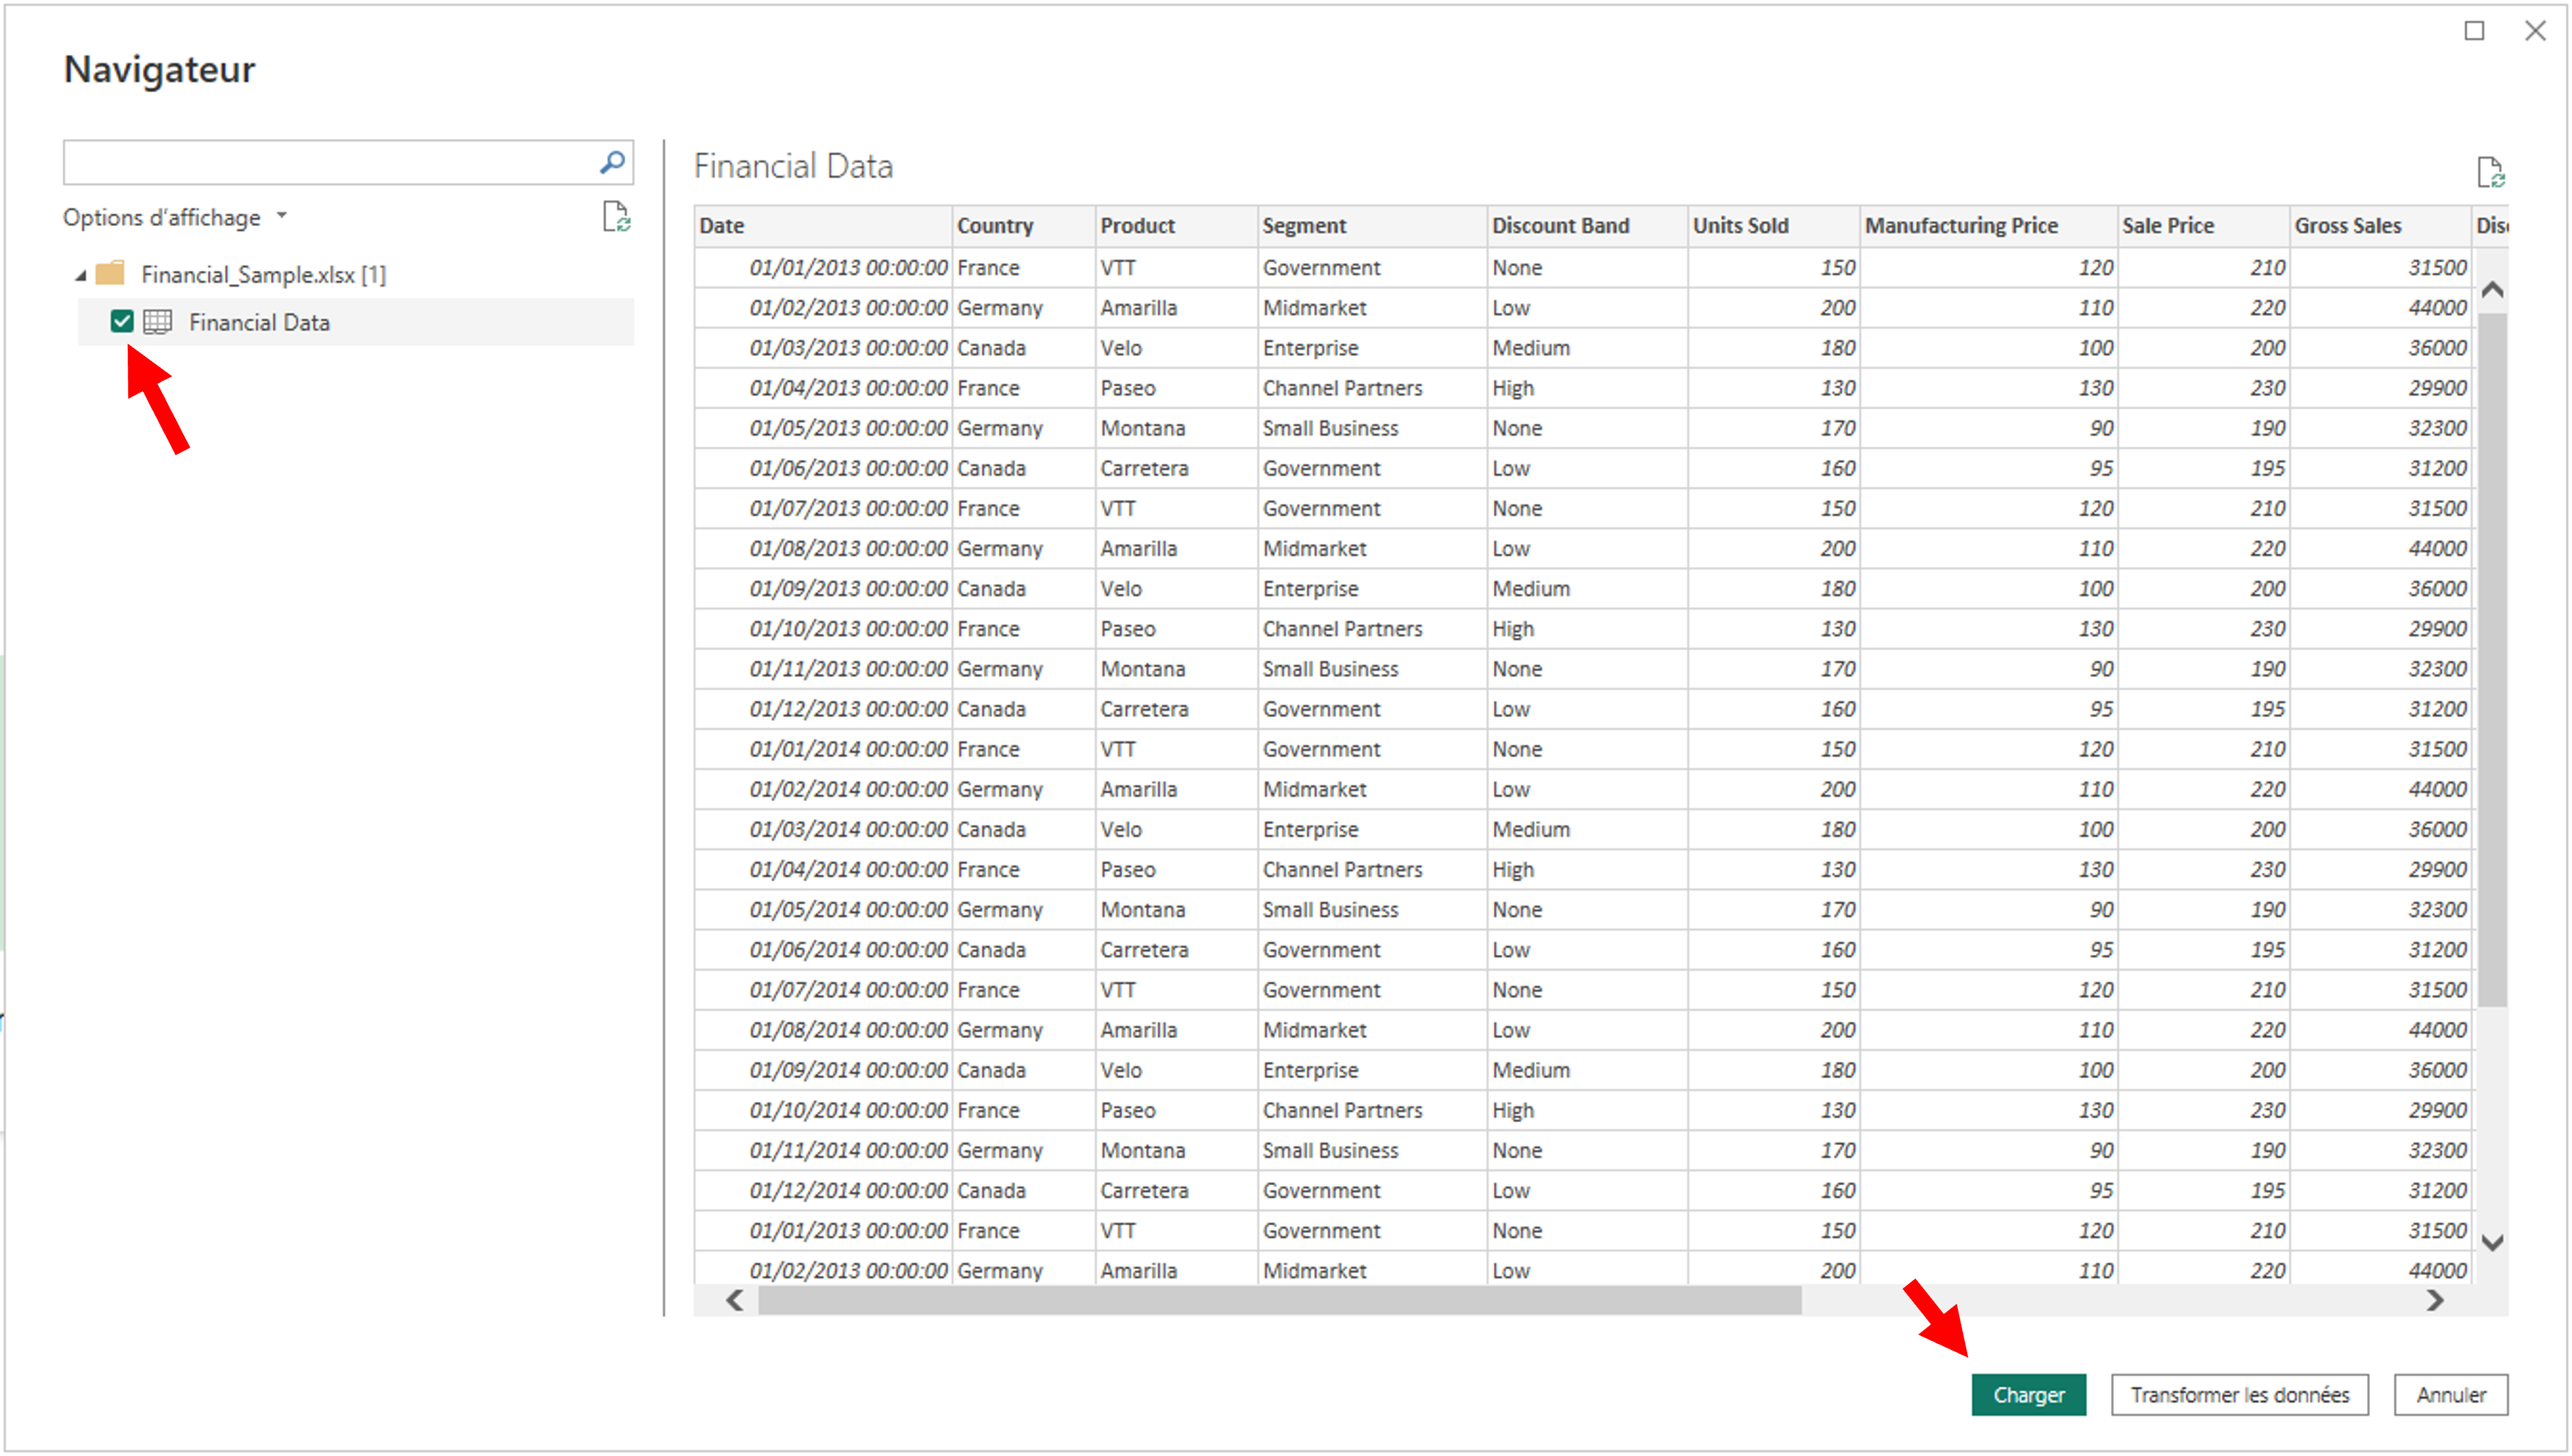Click the horizontal scrollbar thumb
Screen dimensions: 2572x1456
(1280, 1300)
